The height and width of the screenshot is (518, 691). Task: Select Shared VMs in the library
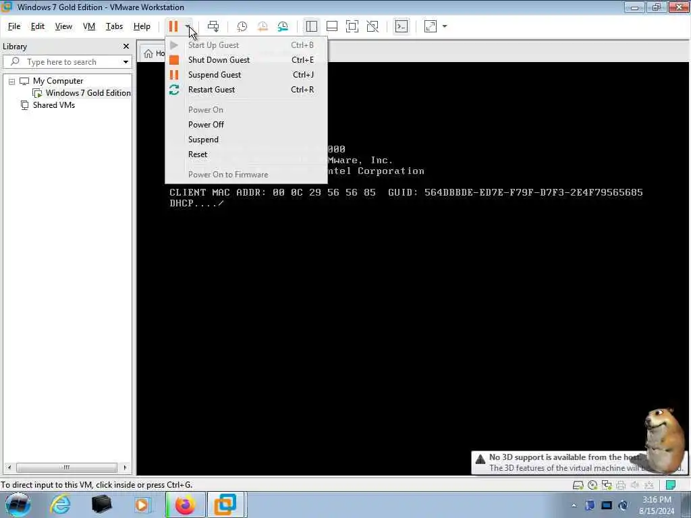click(x=54, y=105)
